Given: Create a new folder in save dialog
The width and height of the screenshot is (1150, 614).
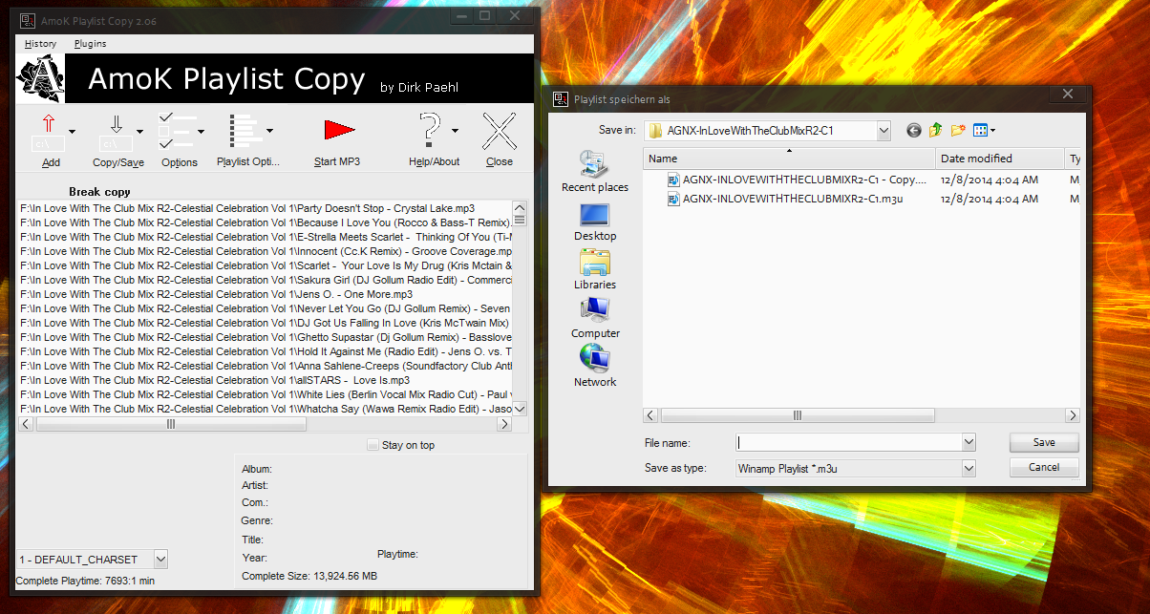Looking at the screenshot, I should pyautogui.click(x=958, y=130).
